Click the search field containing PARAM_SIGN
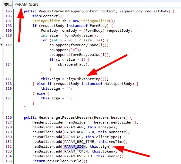 coord(97,5)
